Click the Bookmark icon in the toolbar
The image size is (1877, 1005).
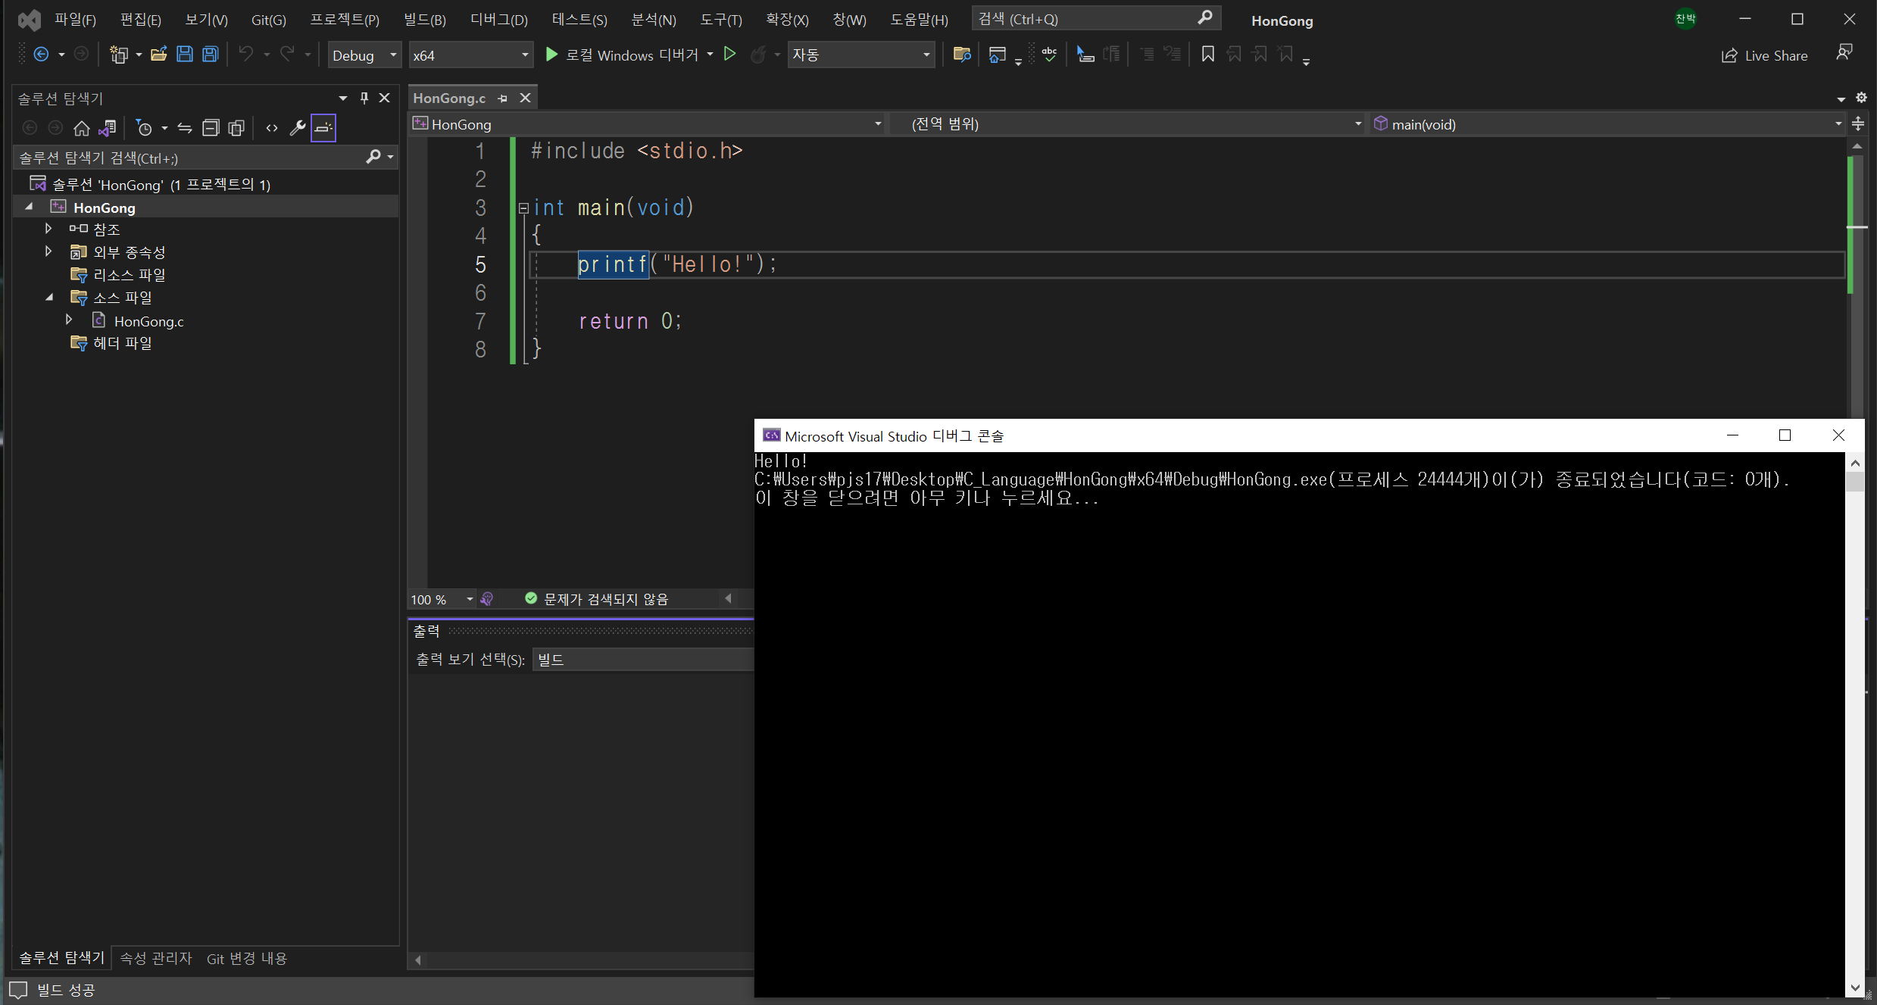point(1207,55)
